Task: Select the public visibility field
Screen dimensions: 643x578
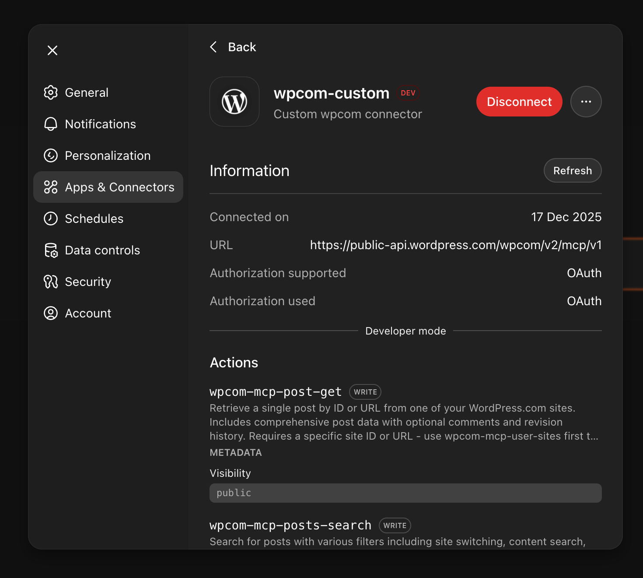Action: click(405, 493)
